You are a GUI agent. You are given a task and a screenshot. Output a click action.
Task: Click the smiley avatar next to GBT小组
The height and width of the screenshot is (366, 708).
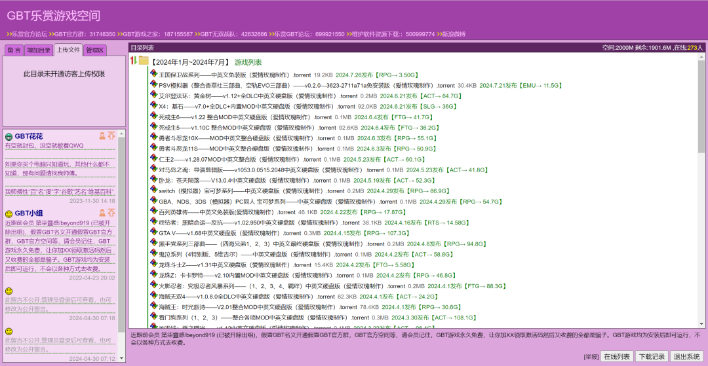coord(9,213)
